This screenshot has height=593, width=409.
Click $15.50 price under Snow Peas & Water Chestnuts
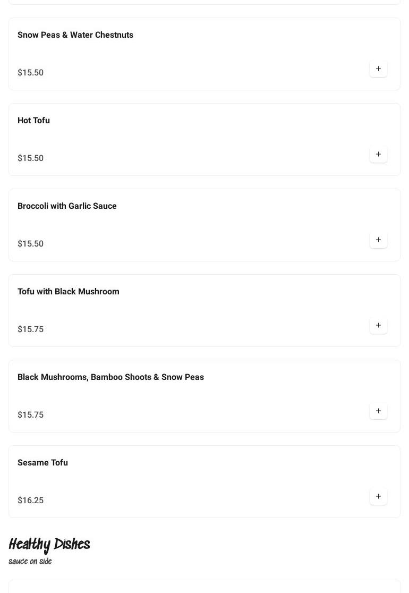tap(30, 73)
